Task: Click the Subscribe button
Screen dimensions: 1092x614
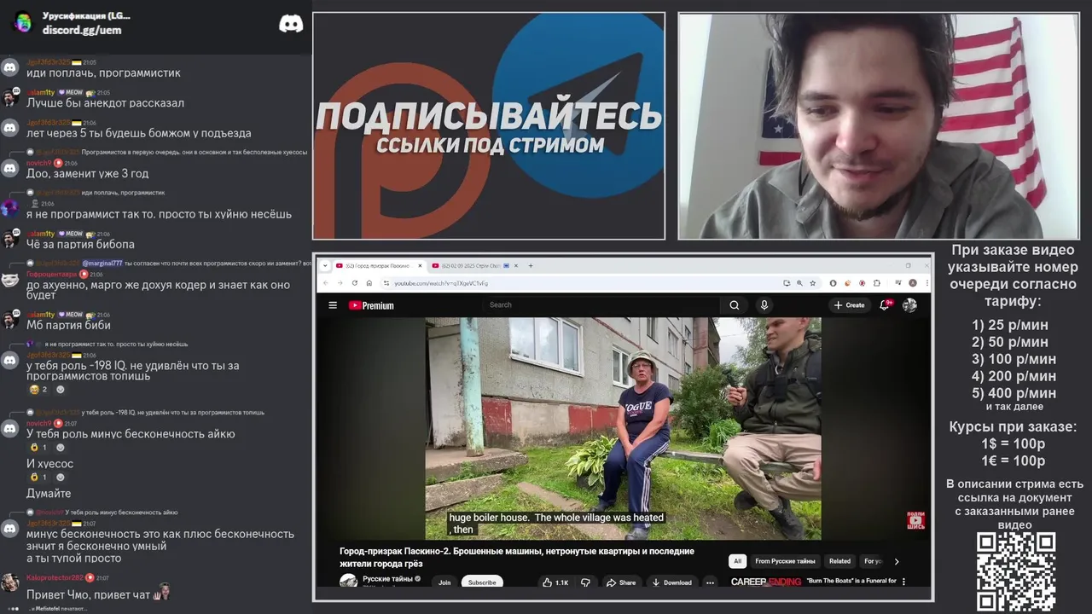Action: [482, 582]
